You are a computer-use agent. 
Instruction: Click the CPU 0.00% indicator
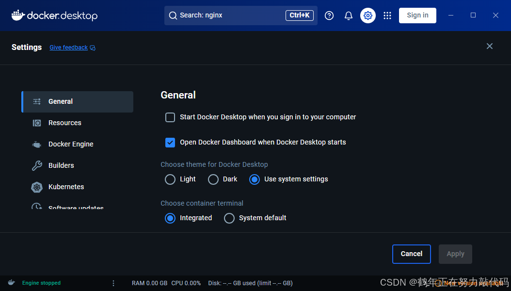pyautogui.click(x=186, y=283)
